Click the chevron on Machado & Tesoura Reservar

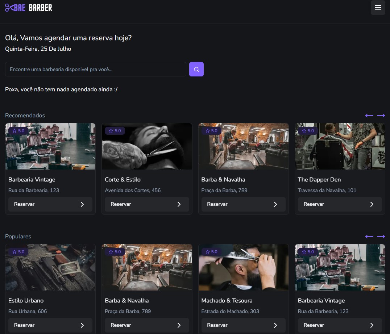[275, 325]
